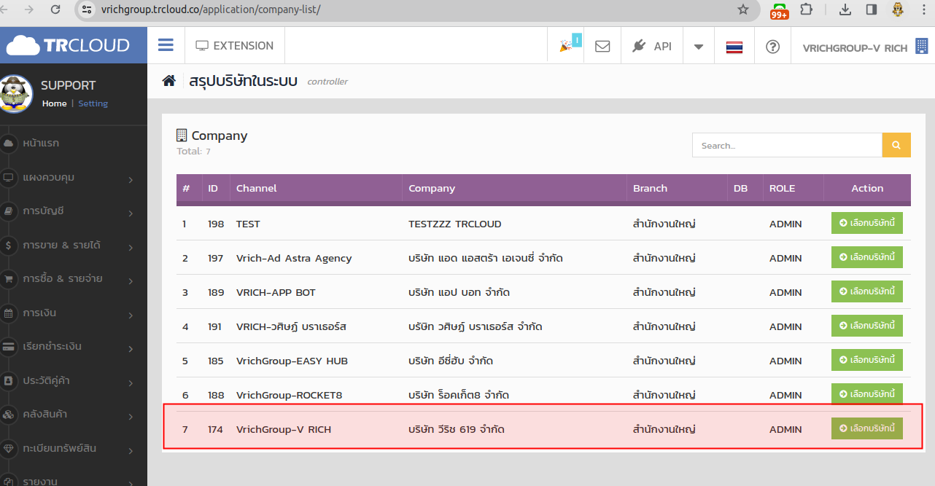Open the EXTENSION menu

point(235,46)
